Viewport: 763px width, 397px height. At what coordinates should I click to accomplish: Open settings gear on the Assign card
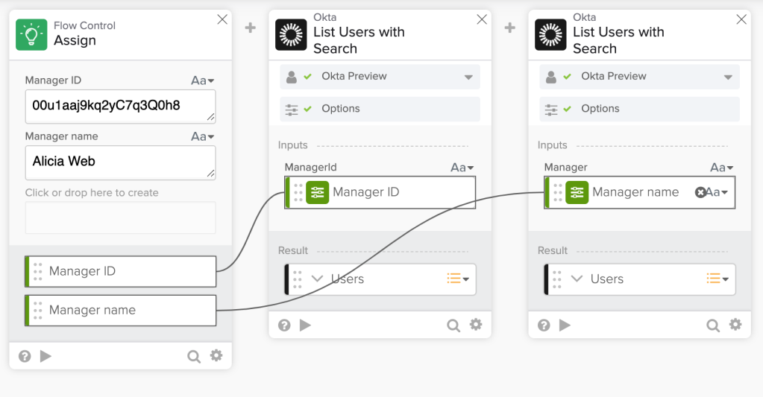[x=216, y=356]
